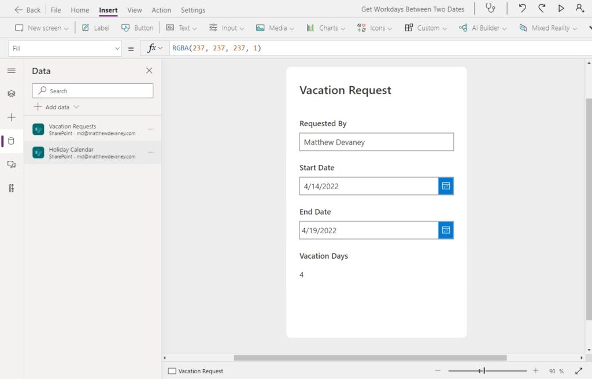Expand the AI Builder dropdown
Viewport: 592px width, 379px height.
coord(483,28)
